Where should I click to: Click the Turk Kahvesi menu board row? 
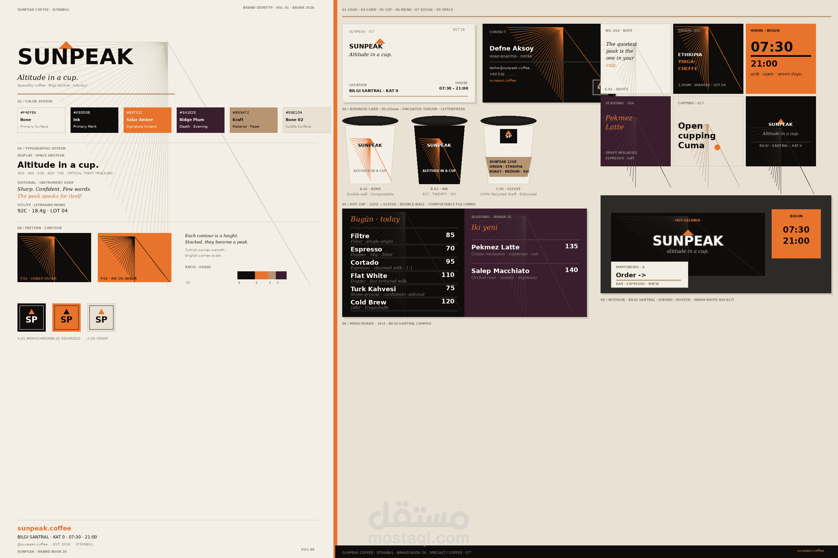point(404,291)
